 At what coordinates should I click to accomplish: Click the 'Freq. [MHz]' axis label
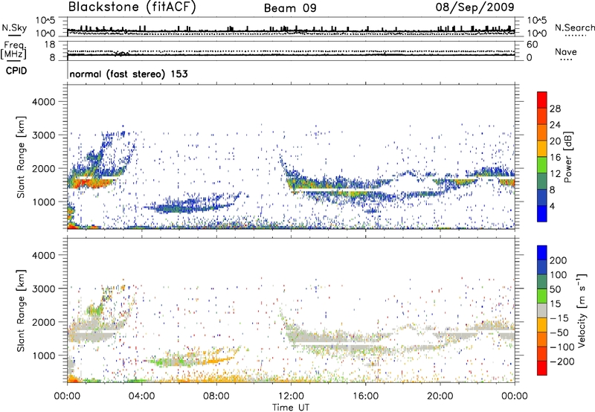[x=14, y=50]
